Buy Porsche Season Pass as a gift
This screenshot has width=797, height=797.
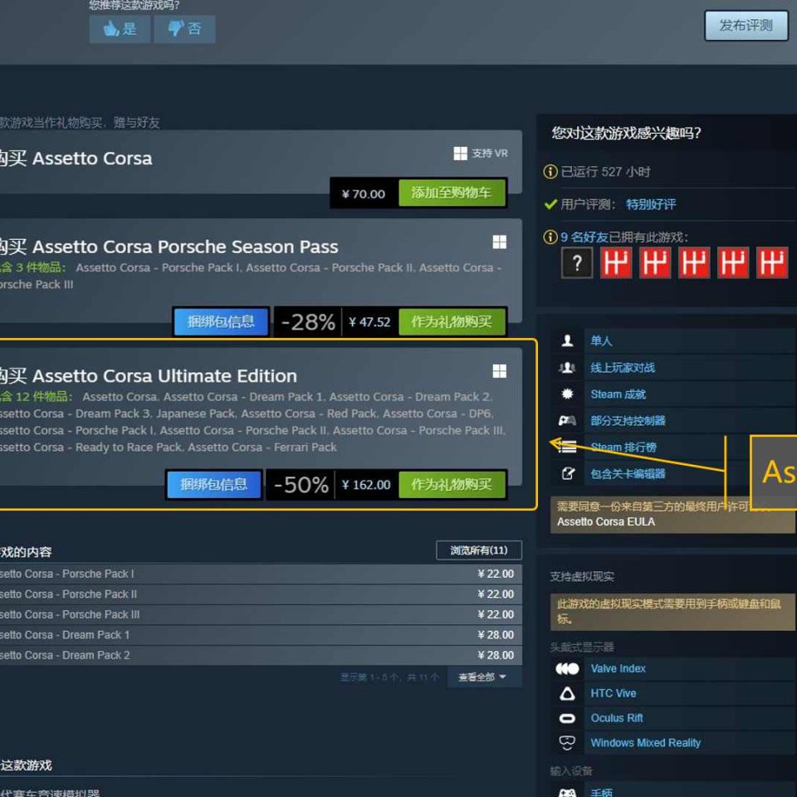pyautogui.click(x=452, y=322)
